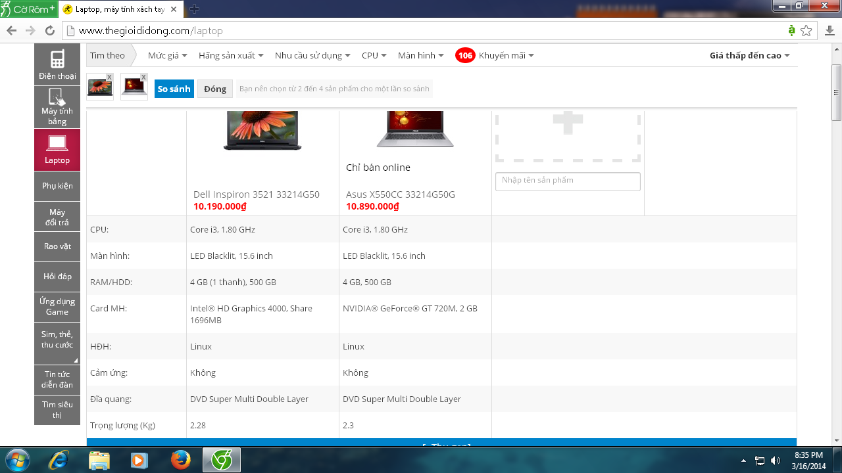Viewport: 842px width, 473px height.
Task: Expand the CPU filter dropdown
Action: coord(374,55)
